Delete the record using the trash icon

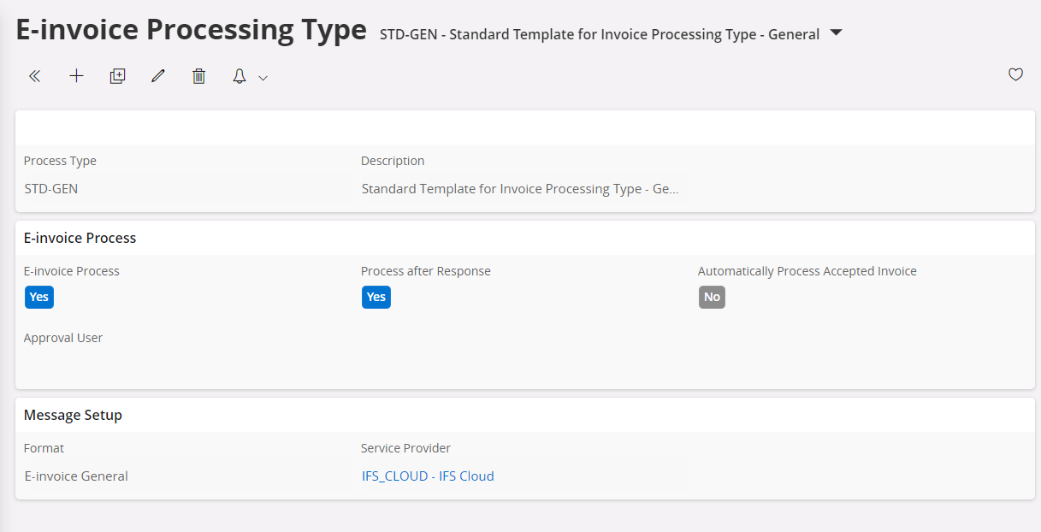(x=198, y=75)
